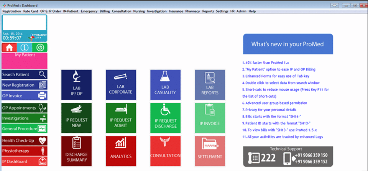The width and height of the screenshot is (368, 171).
Task: Open the LAB IP/OP tile
Action: pos(77,85)
